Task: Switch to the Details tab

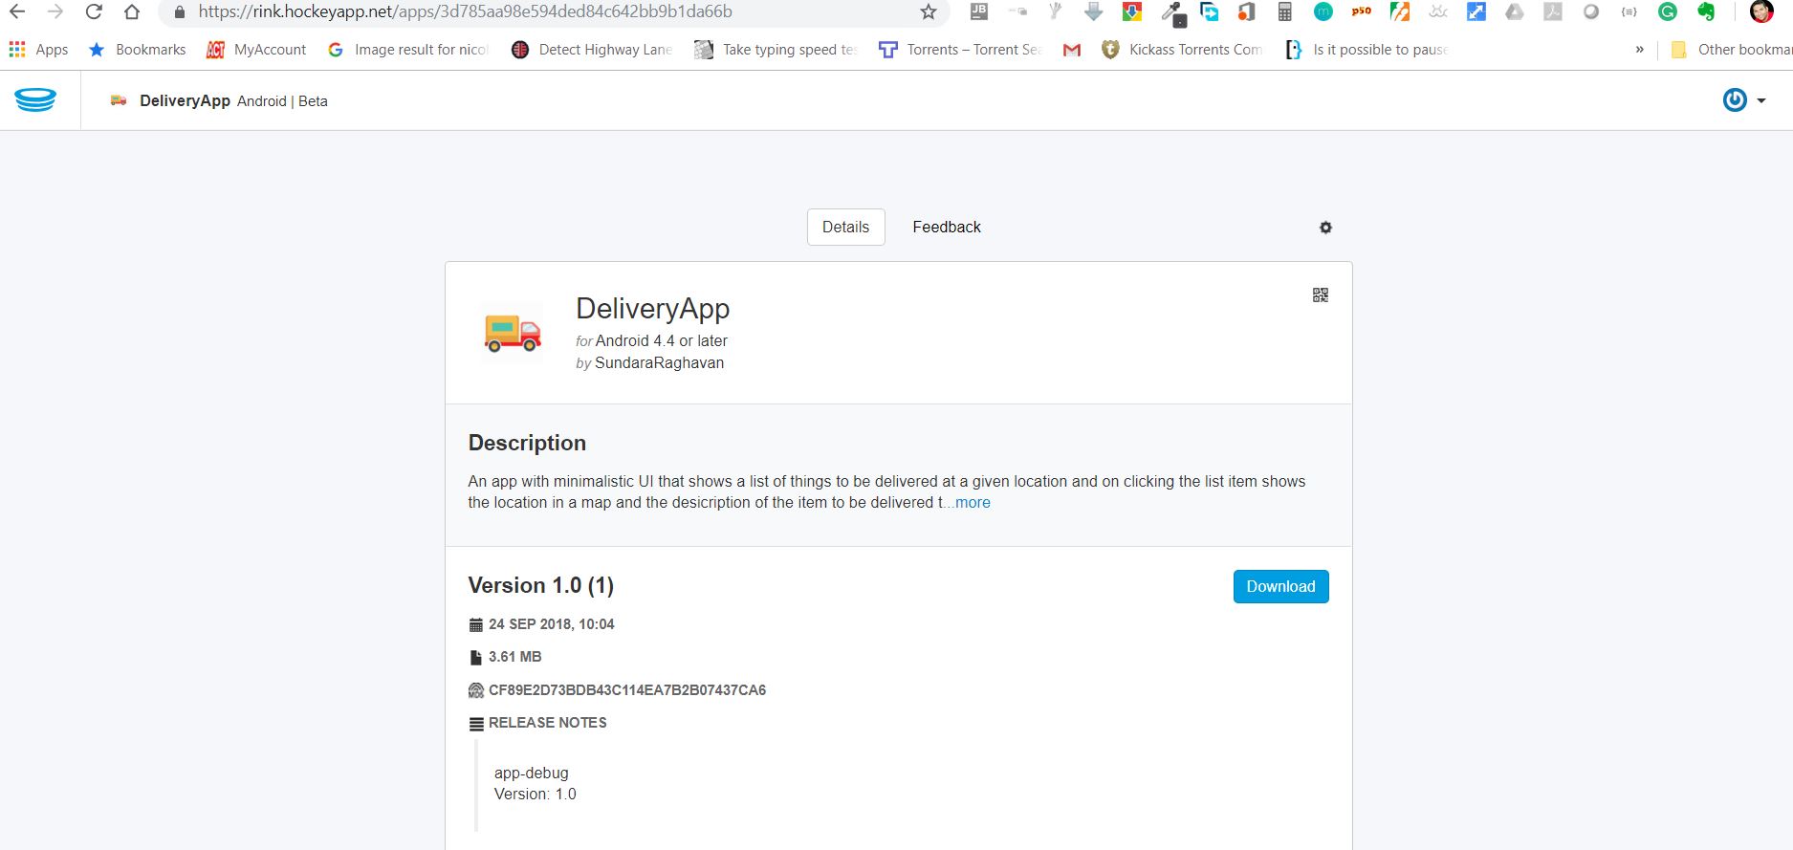Action: click(846, 227)
